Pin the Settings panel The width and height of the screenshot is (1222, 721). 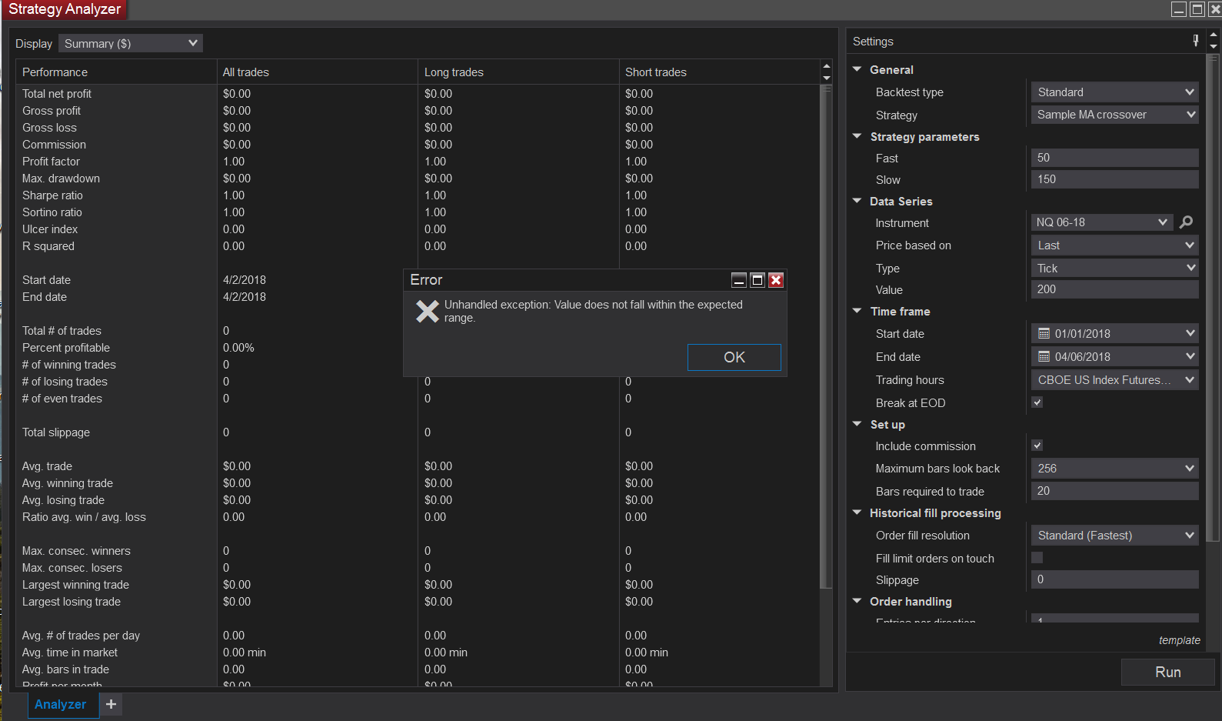click(1196, 41)
